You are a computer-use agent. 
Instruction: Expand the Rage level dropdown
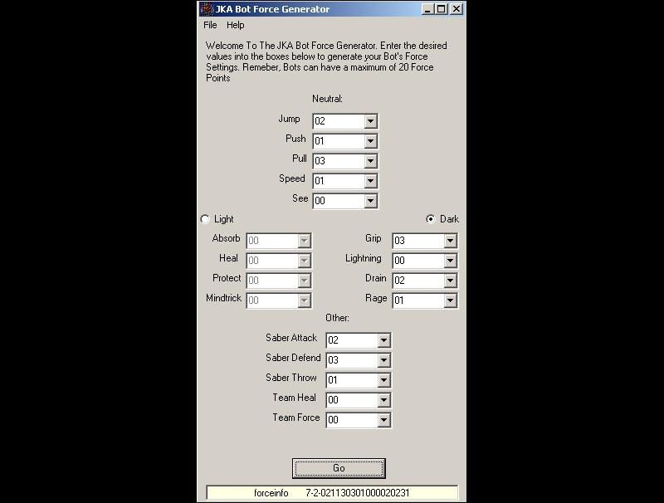point(450,300)
